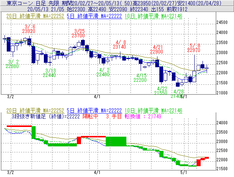Image resolution: width=234 pixels, height=177 pixels.
Task: Click the 3段抜き新値足 (終値)=22222 label
Action: pos(46,117)
